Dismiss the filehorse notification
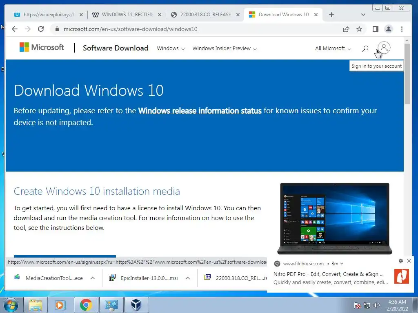Viewport: 418px width, 313px height. coord(409,261)
